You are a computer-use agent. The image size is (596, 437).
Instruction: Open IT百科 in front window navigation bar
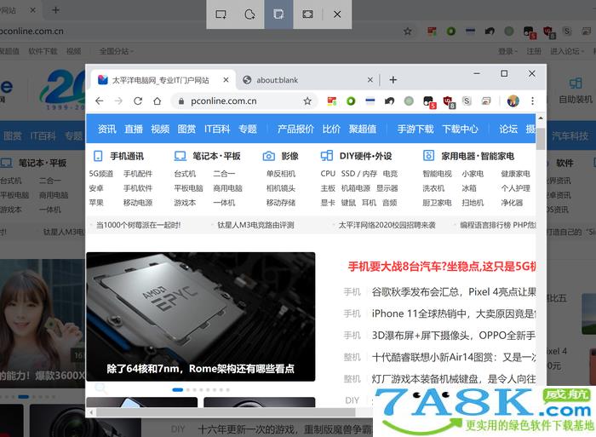(x=217, y=129)
